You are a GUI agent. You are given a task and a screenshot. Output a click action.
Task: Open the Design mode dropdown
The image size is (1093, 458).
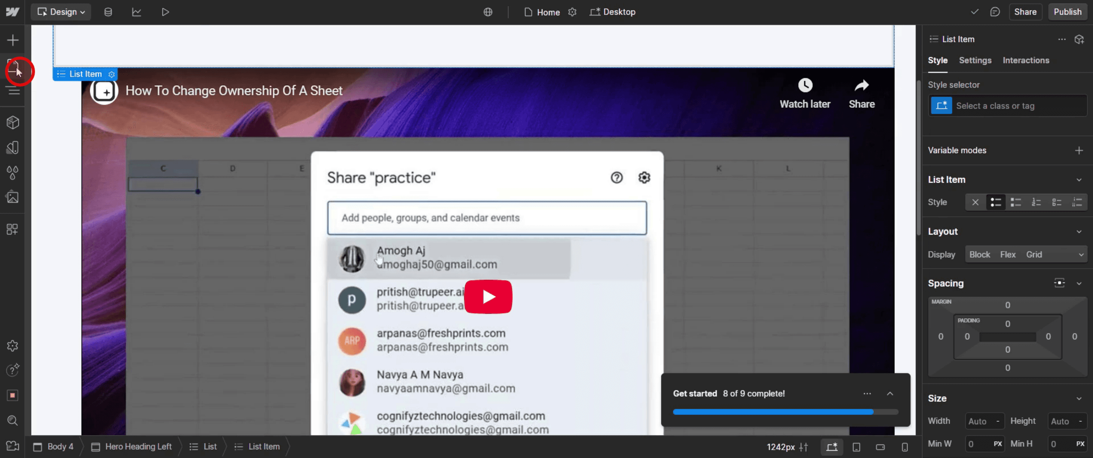click(x=61, y=12)
